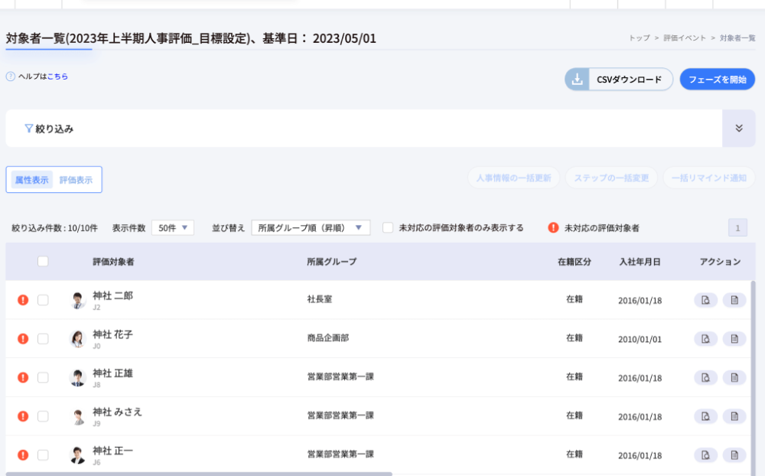Follow the こちら help link
This screenshot has width=765, height=476.
pos(57,77)
